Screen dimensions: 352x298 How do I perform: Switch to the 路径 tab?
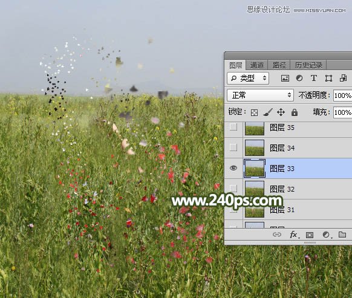[x=279, y=65]
